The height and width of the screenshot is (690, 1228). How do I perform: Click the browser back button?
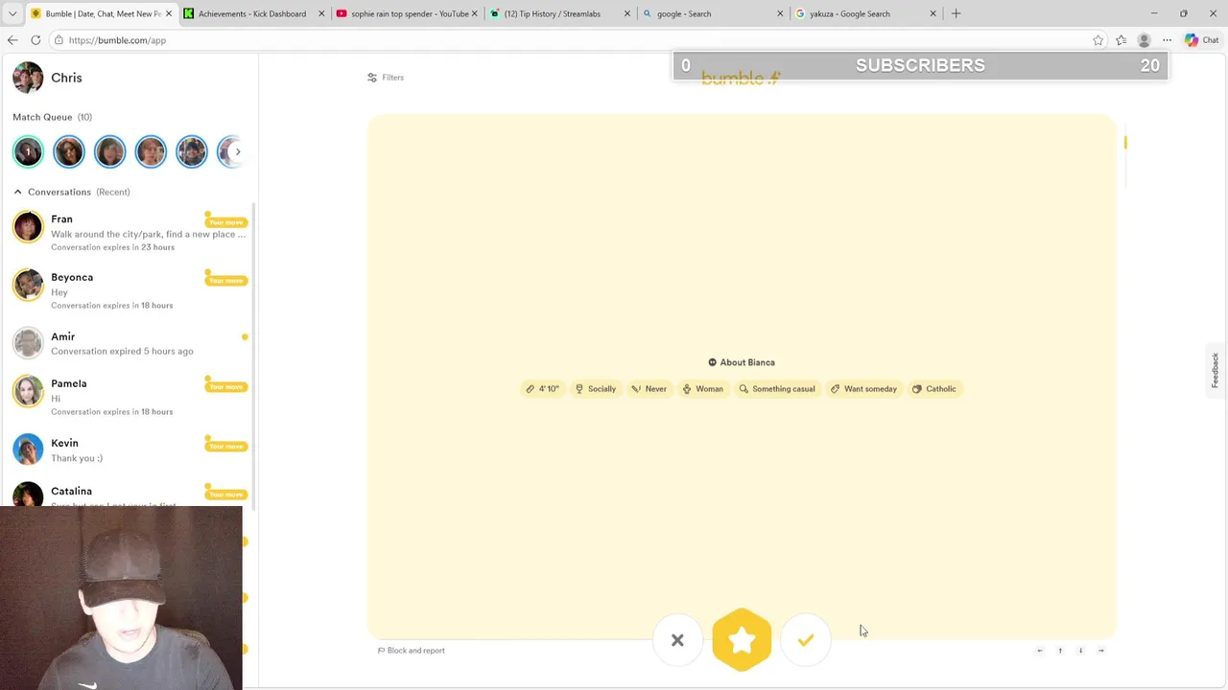point(12,40)
